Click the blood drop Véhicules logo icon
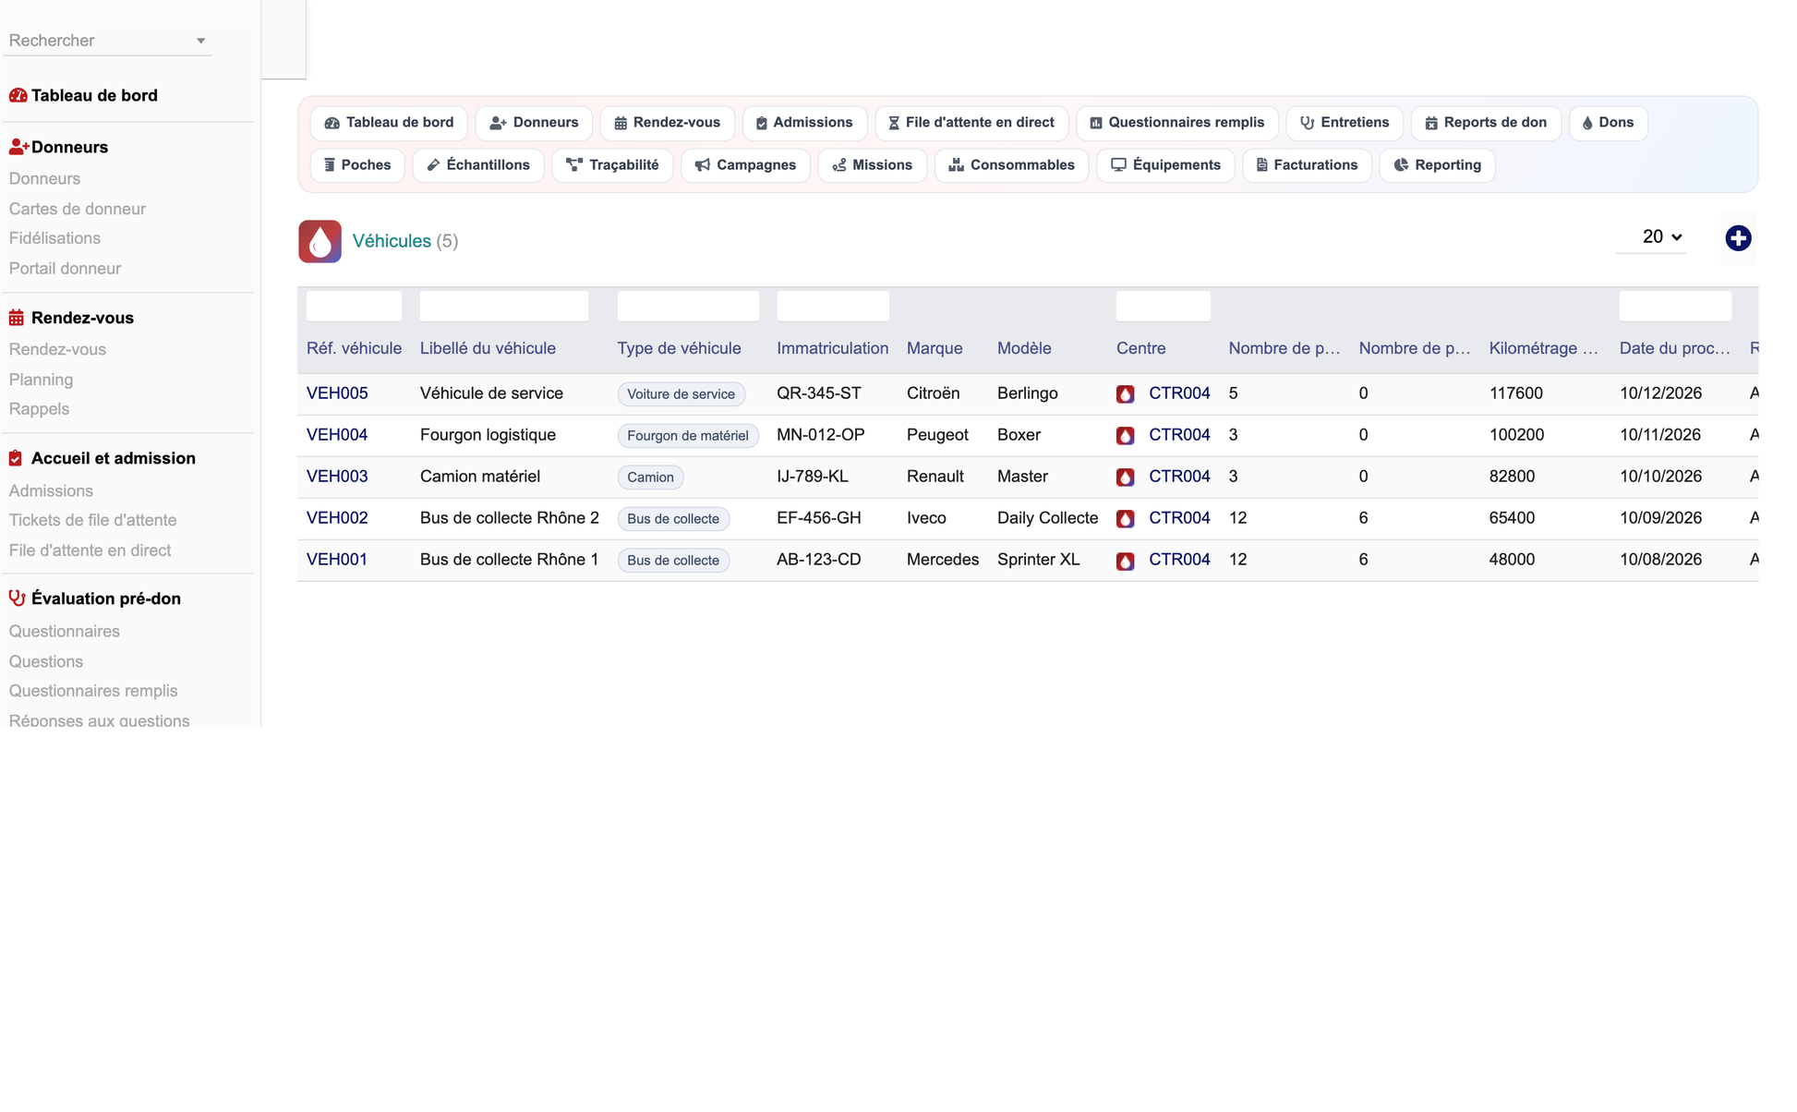The image size is (1797, 1112). point(320,241)
